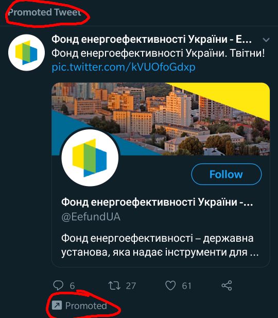The image size is (278, 318).
Task: Click the Promoted label text below tweet
Action: click(86, 306)
